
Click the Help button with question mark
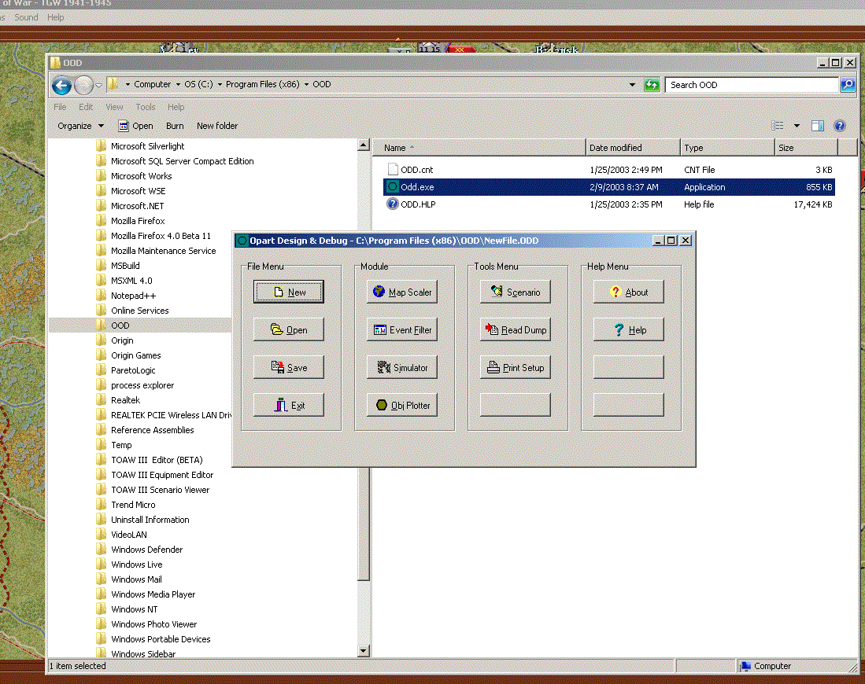click(x=628, y=329)
